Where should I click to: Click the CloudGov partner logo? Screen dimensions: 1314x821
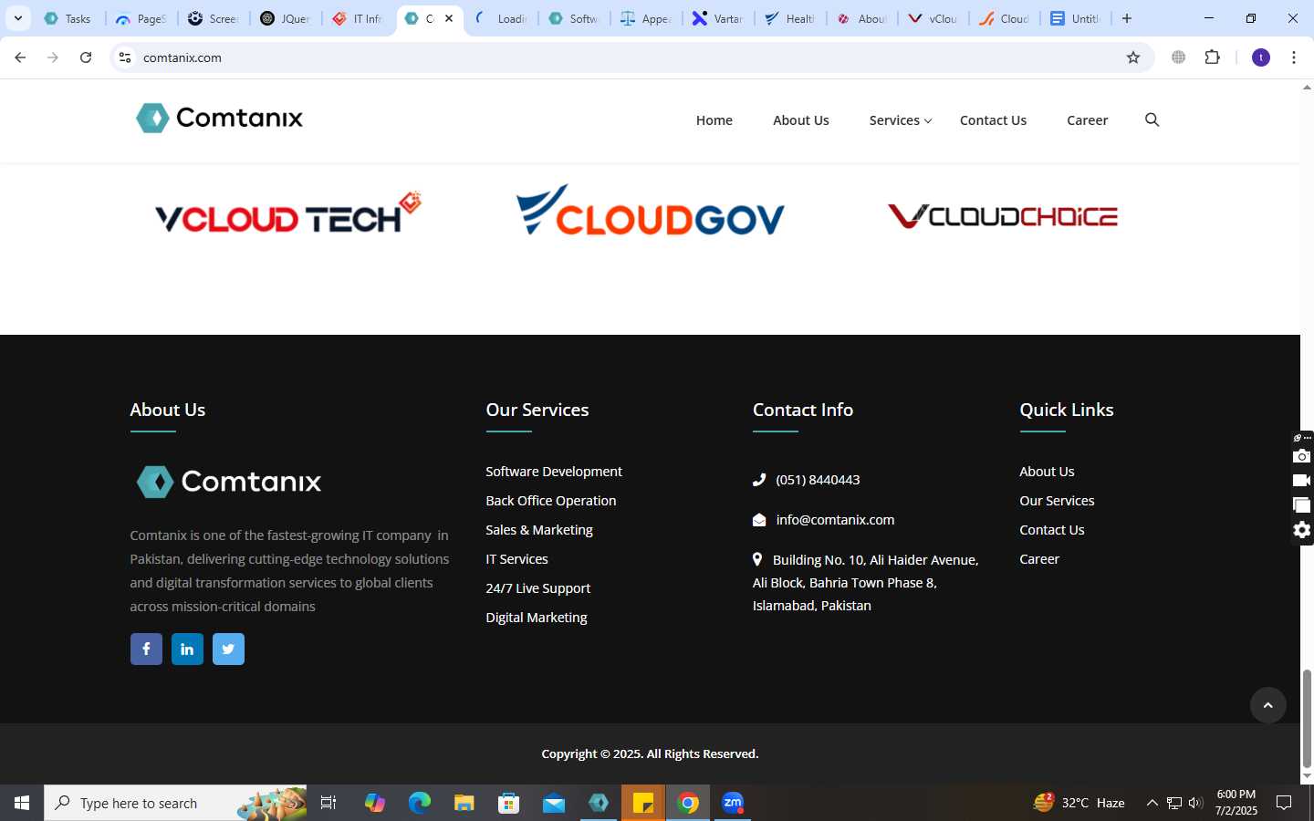[x=650, y=211]
